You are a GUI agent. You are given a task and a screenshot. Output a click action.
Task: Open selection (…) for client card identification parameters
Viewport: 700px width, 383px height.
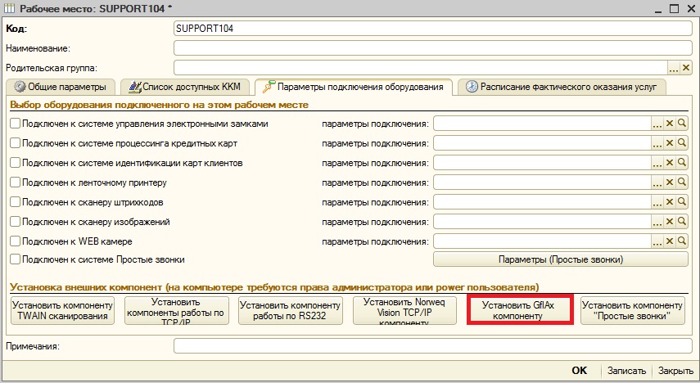tap(657, 163)
